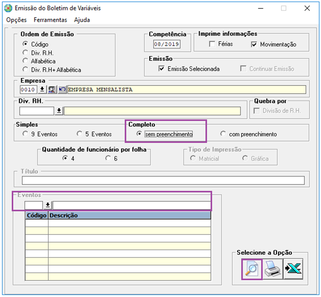The image size is (321, 297).
Task: Click the Eventos code field
Action: [x=34, y=205]
